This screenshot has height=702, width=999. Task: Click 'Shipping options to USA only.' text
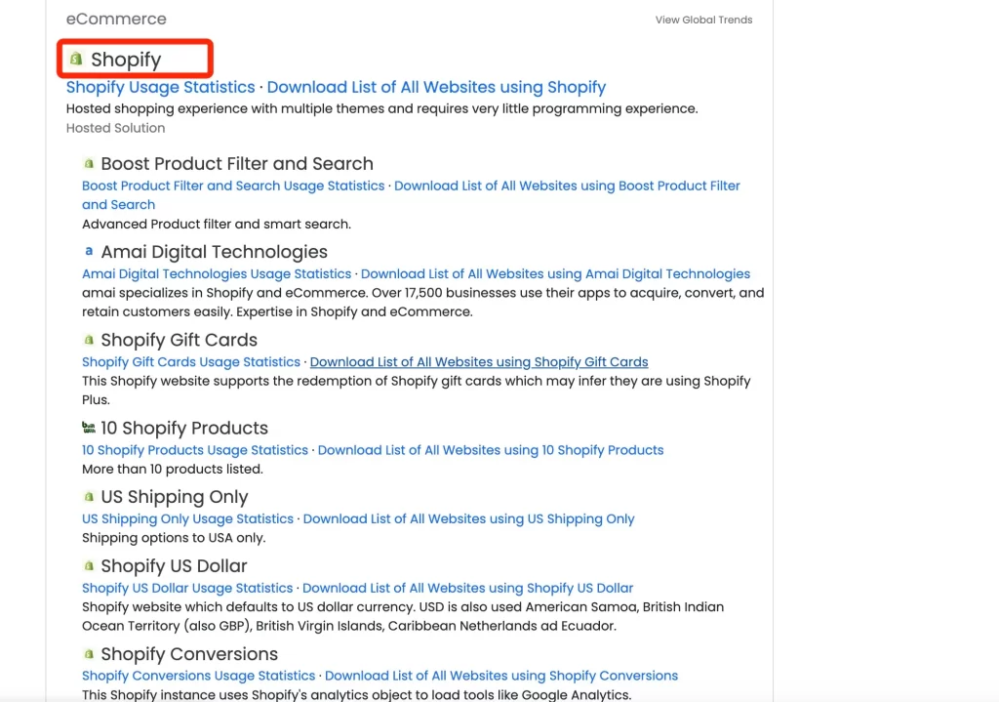pyautogui.click(x=174, y=538)
